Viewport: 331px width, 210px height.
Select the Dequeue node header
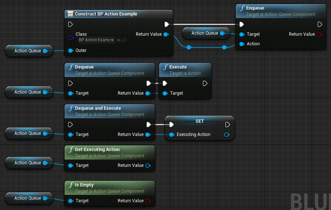pyautogui.click(x=110, y=70)
